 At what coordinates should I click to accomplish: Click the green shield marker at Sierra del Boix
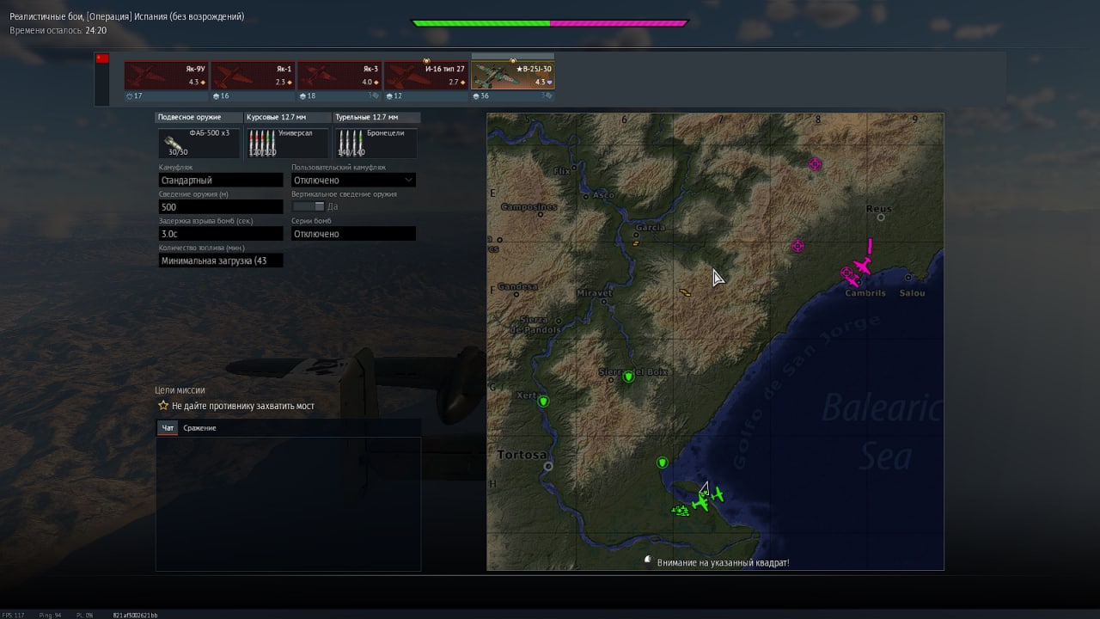click(628, 377)
